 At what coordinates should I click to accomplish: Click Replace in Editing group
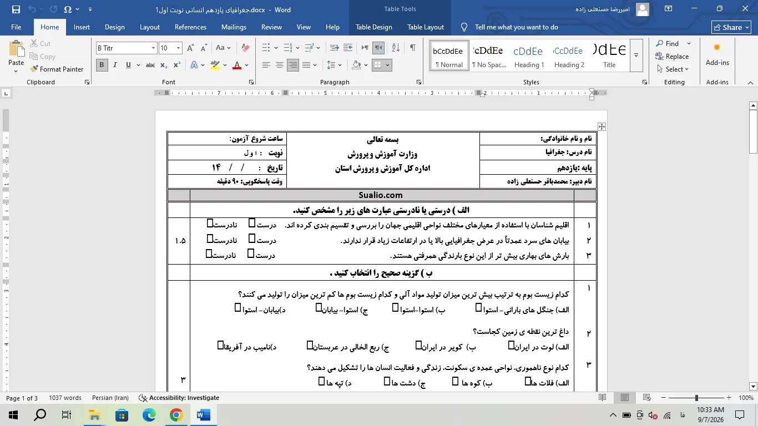(x=672, y=56)
